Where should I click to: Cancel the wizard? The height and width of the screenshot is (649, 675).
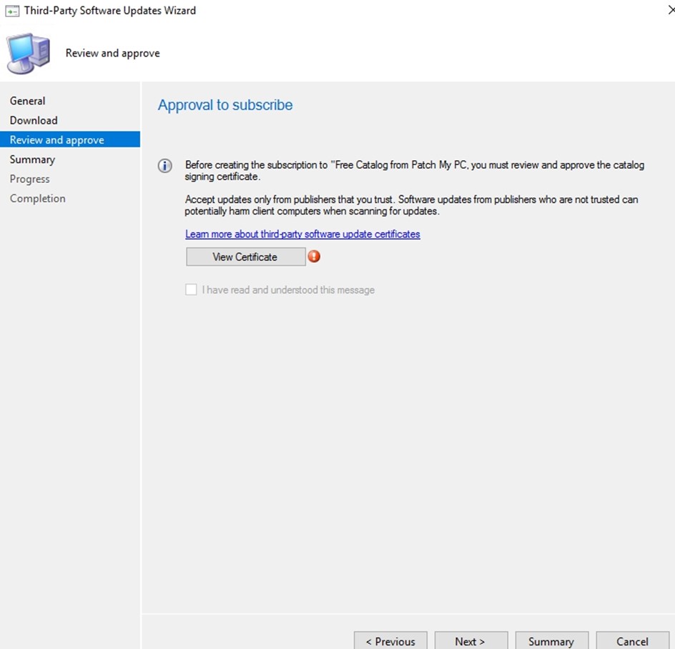(x=632, y=640)
